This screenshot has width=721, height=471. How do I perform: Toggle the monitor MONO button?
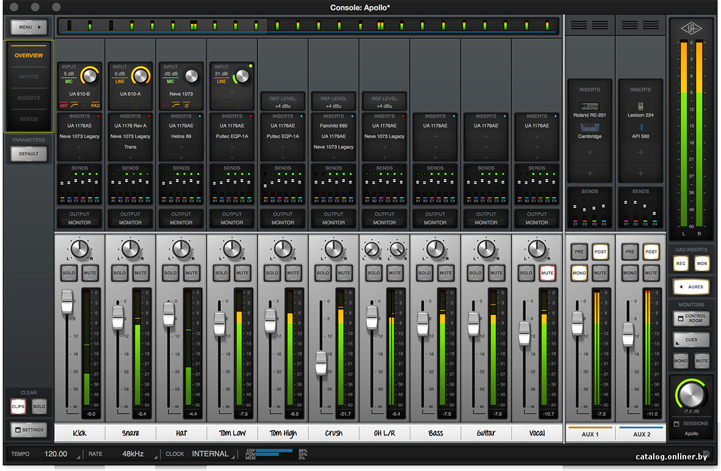681,361
